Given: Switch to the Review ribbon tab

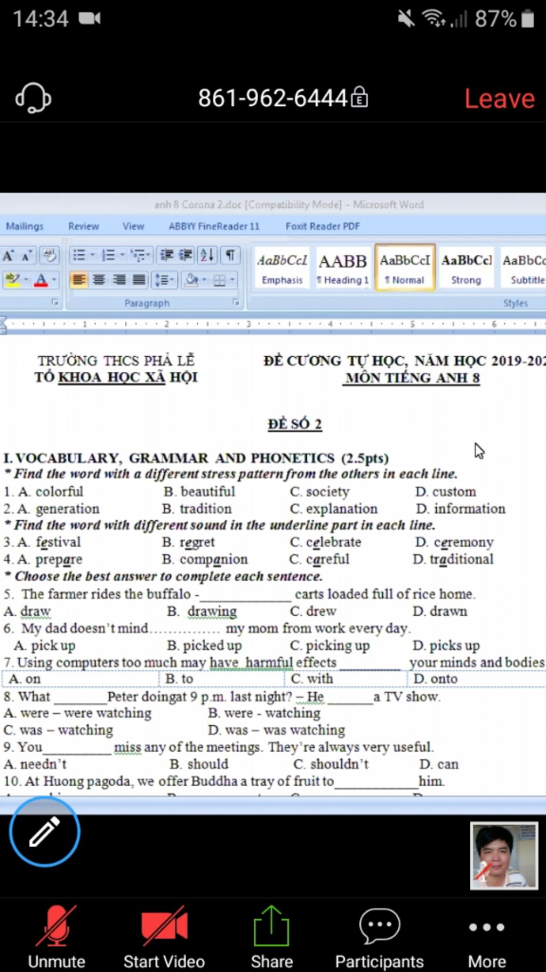Looking at the screenshot, I should (x=84, y=226).
